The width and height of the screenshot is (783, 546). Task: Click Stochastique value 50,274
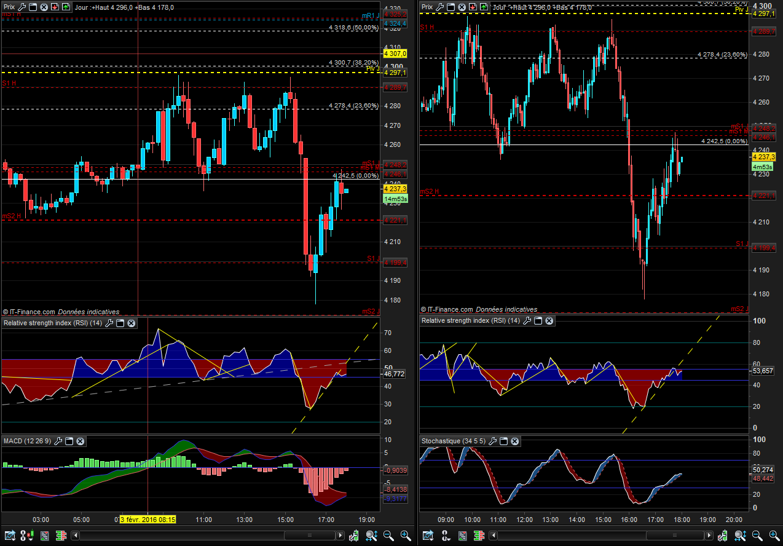coord(764,470)
